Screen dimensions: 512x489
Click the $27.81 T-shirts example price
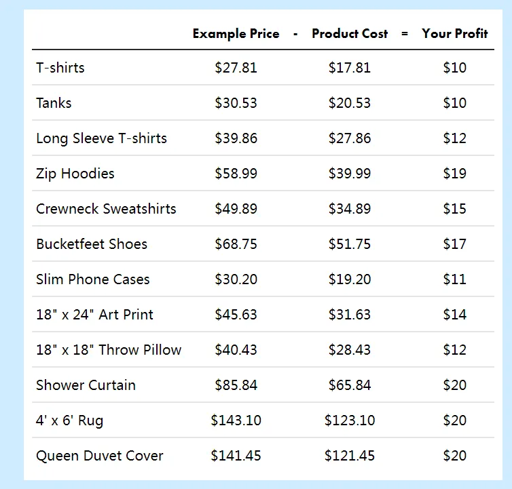coord(236,68)
